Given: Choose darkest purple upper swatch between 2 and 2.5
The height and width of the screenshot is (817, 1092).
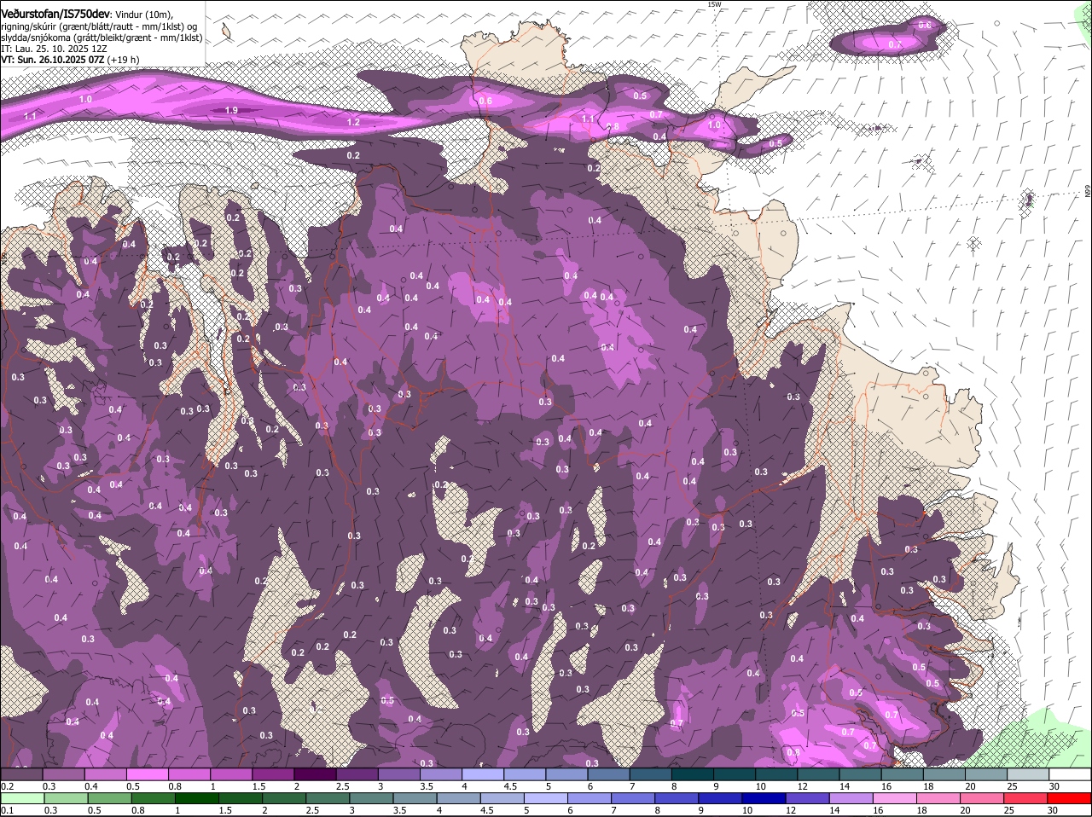Looking at the screenshot, I should (315, 774).
